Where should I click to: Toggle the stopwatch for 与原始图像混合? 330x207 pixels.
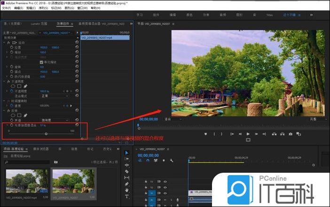point(12,125)
